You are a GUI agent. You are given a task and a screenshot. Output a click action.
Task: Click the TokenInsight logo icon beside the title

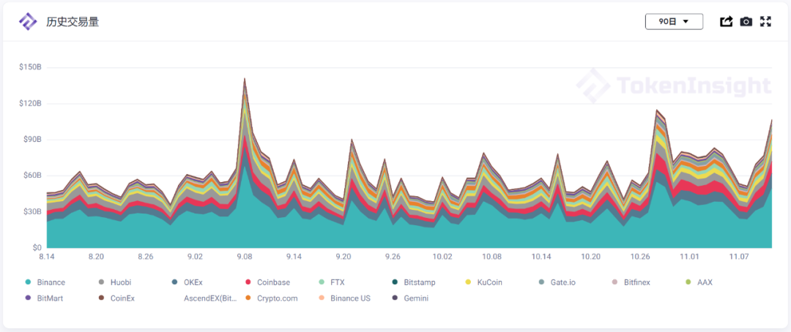(x=28, y=22)
